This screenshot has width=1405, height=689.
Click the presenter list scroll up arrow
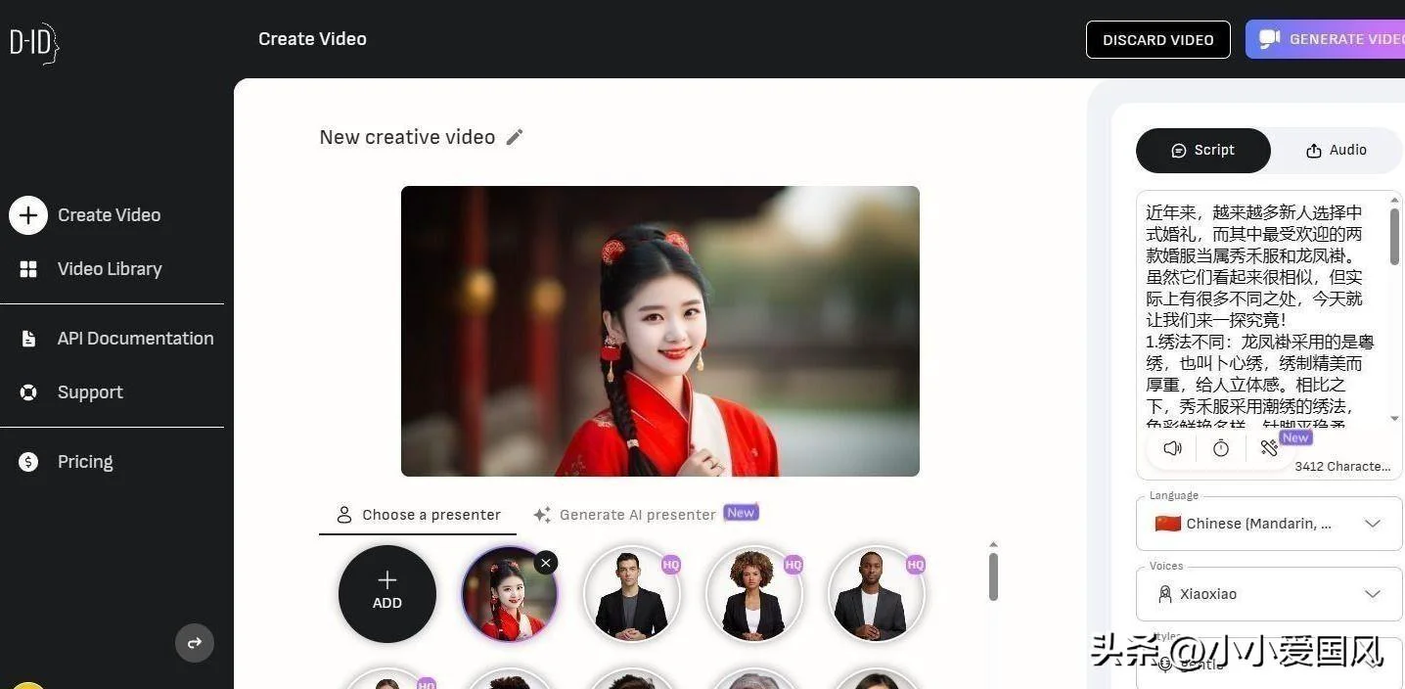pos(993,544)
